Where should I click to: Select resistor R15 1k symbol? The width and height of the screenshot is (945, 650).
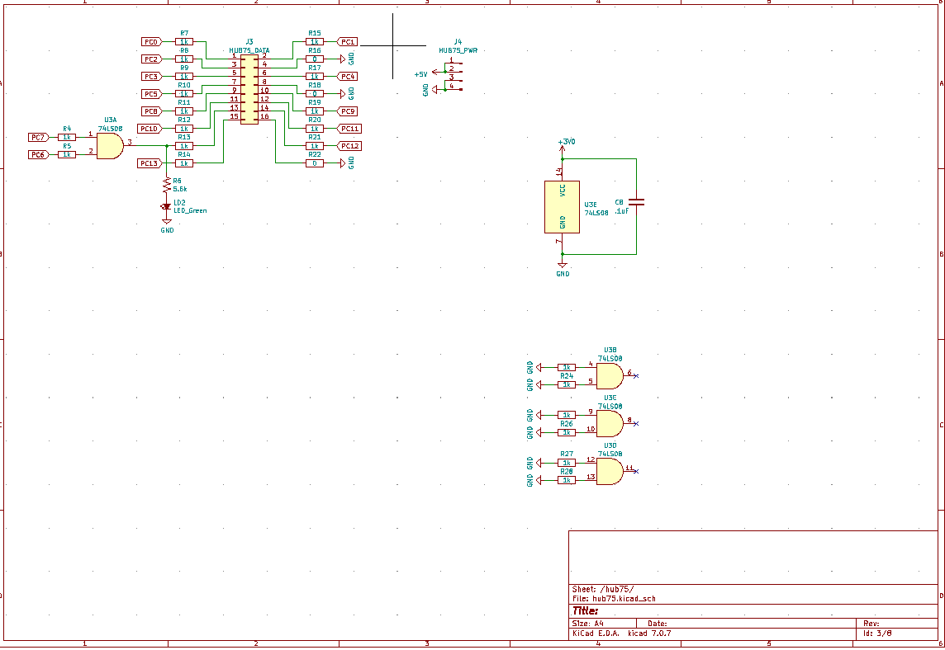point(315,42)
